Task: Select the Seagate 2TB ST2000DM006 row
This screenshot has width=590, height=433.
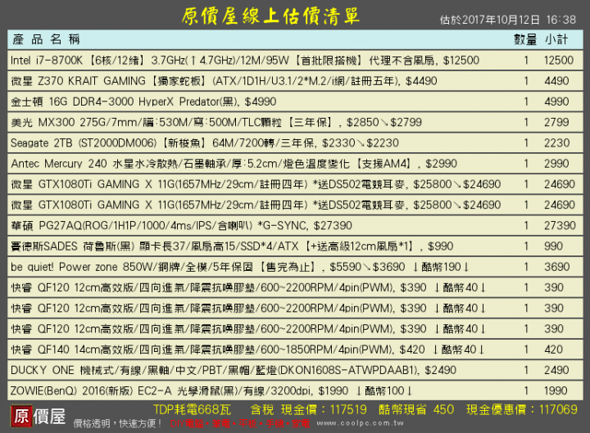Action: point(295,142)
